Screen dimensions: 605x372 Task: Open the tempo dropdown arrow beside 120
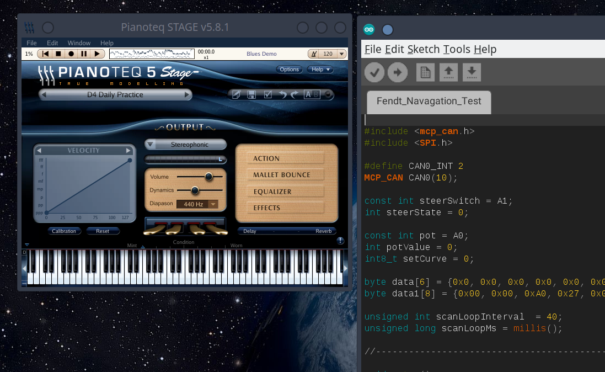click(x=342, y=54)
